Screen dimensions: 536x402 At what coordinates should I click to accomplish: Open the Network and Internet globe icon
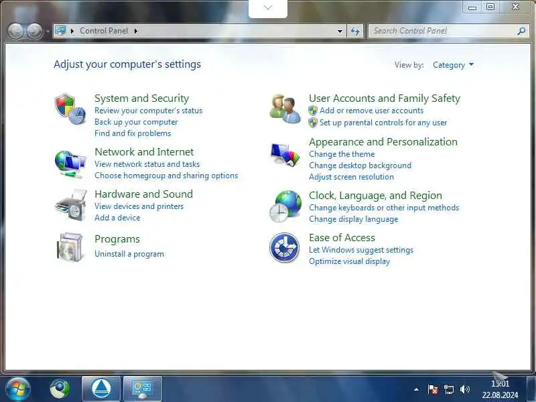(x=70, y=164)
